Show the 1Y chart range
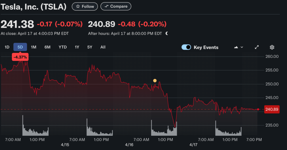This screenshot has width=287, height=150. coord(77,47)
